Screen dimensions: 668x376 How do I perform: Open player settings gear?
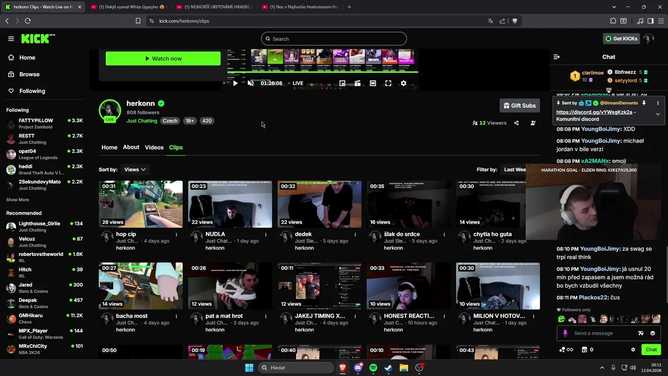pyautogui.click(x=403, y=83)
